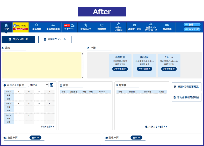Open the 4輪小山 venue dropdown
This screenshot has width=204, height=146.
[x=38, y=85]
